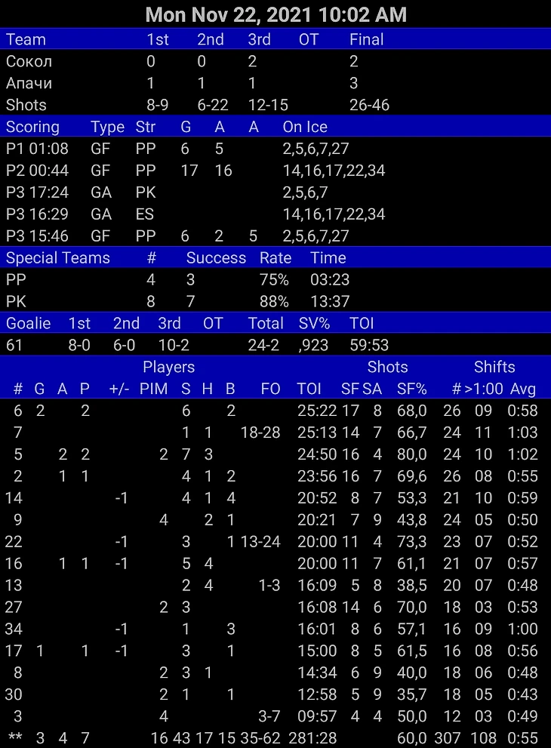551x748 pixels.
Task: Select the Апачи team score row
Action: [x=275, y=83]
